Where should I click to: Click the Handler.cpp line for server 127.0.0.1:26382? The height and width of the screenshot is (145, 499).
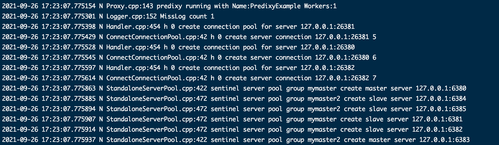pos(178,68)
